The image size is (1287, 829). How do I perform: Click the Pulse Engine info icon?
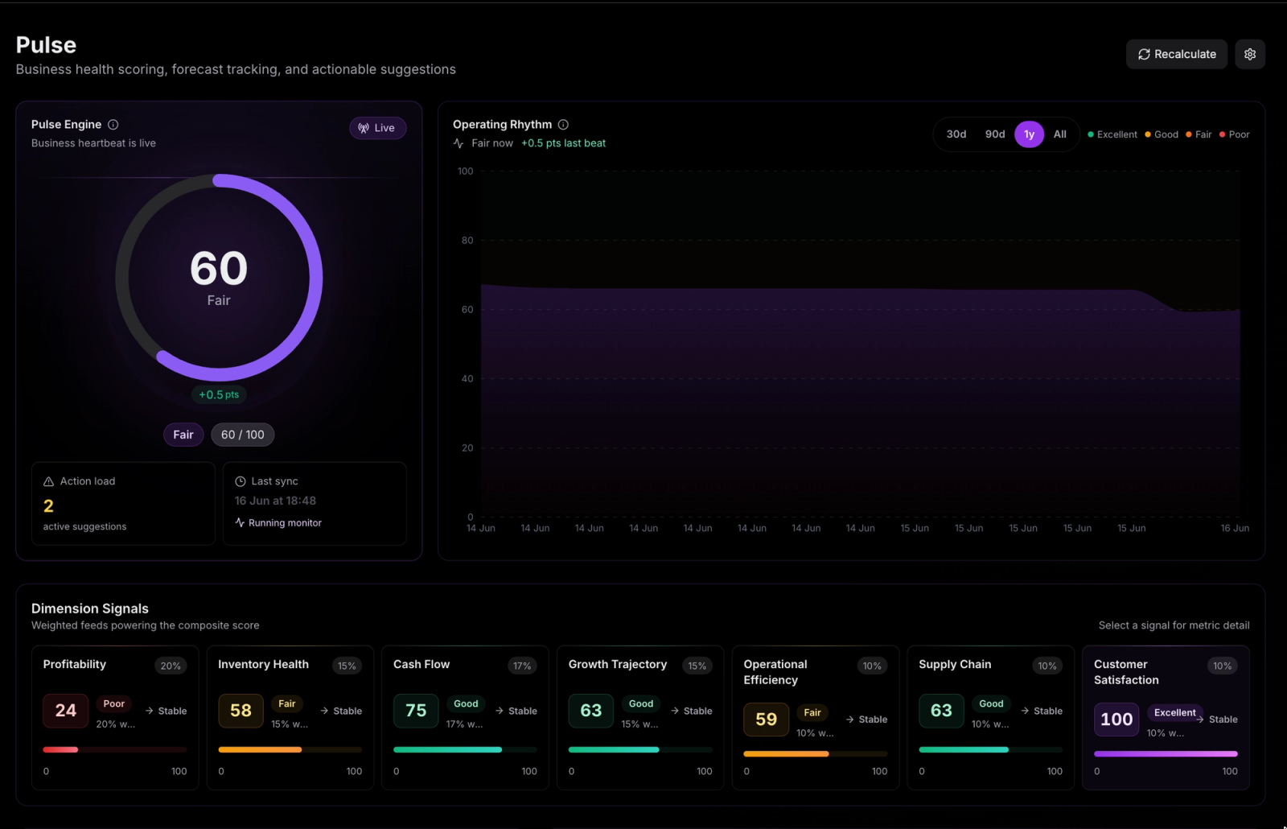(x=113, y=124)
